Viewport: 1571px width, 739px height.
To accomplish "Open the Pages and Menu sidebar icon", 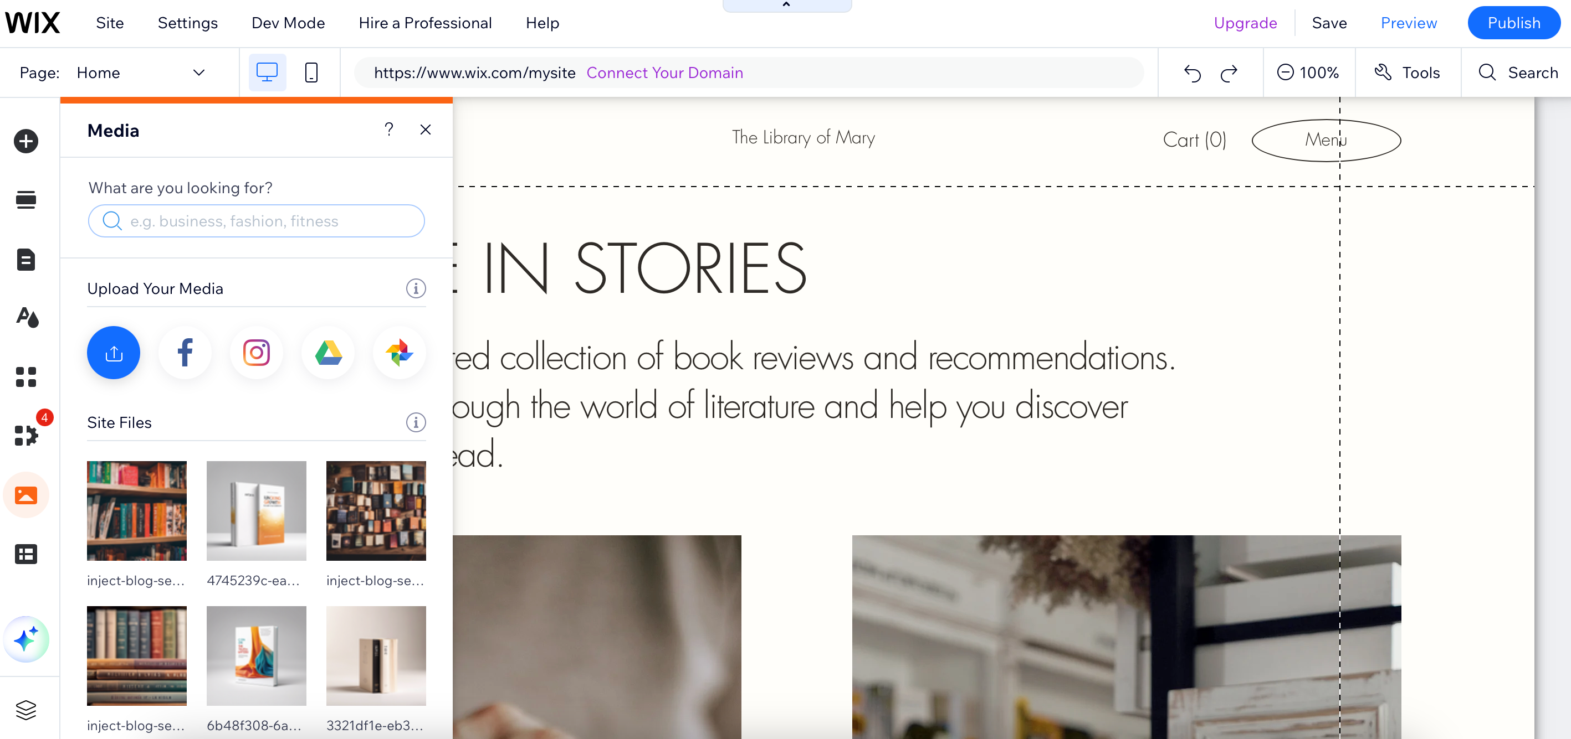I will [25, 260].
